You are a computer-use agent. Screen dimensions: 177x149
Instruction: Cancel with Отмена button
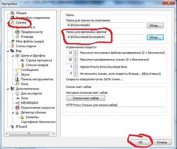pyautogui.click(x=162, y=142)
